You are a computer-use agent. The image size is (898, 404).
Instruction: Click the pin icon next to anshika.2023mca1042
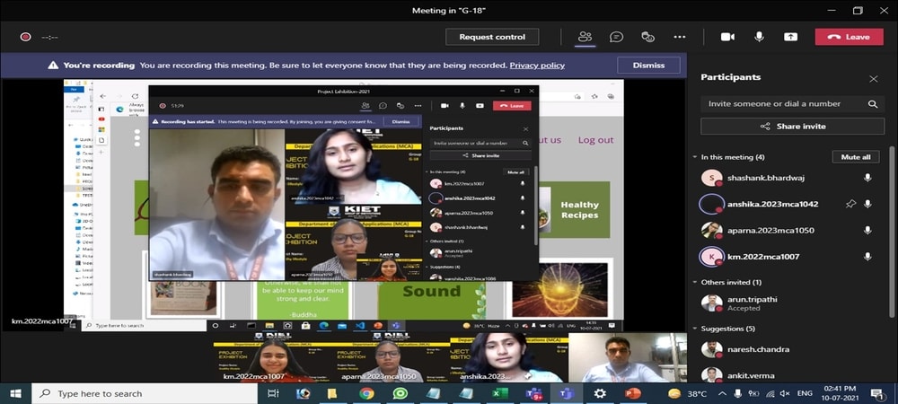(850, 205)
